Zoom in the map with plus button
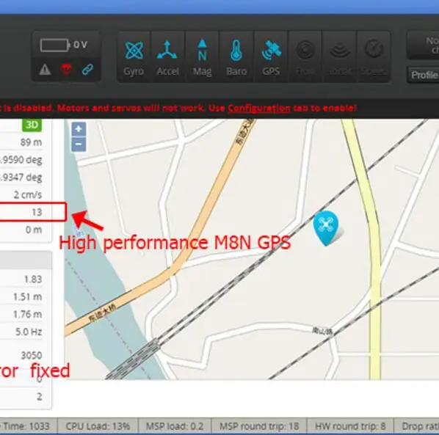 79,129
